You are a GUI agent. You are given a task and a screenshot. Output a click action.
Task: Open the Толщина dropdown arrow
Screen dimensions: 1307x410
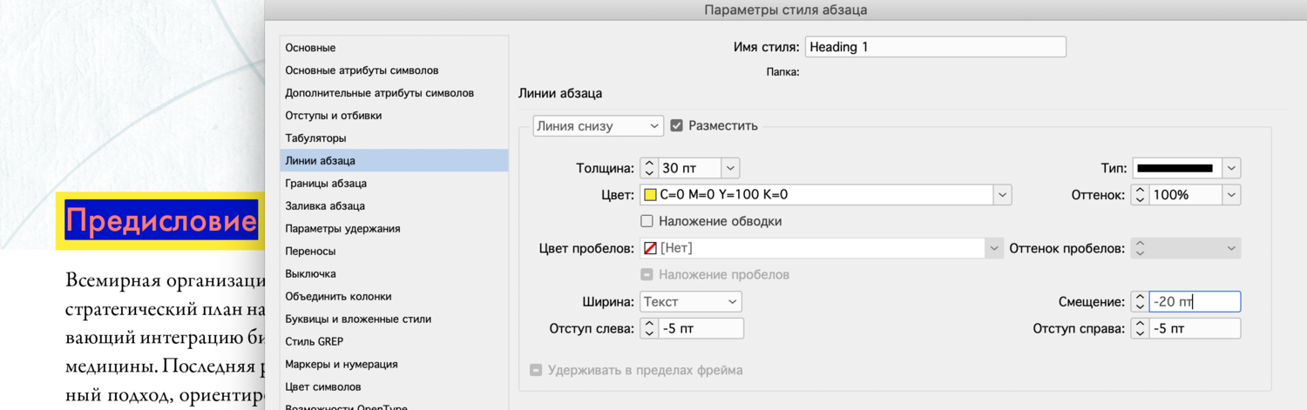pyautogui.click(x=731, y=168)
